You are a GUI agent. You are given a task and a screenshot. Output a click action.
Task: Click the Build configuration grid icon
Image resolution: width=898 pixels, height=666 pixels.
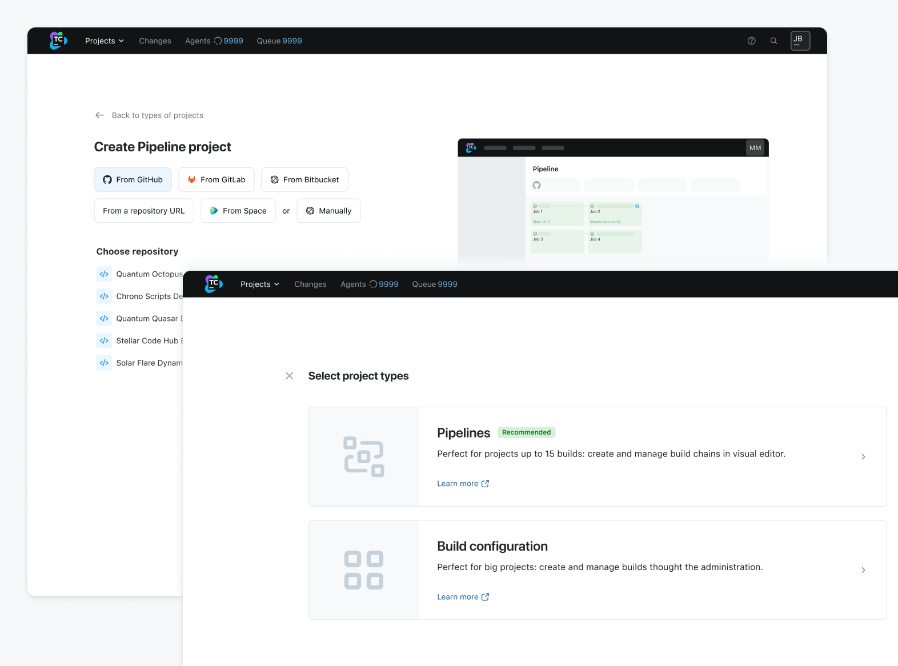(x=364, y=570)
